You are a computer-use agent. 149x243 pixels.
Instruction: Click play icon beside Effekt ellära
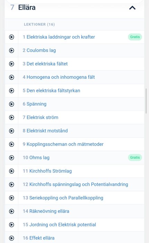(x=11, y=238)
